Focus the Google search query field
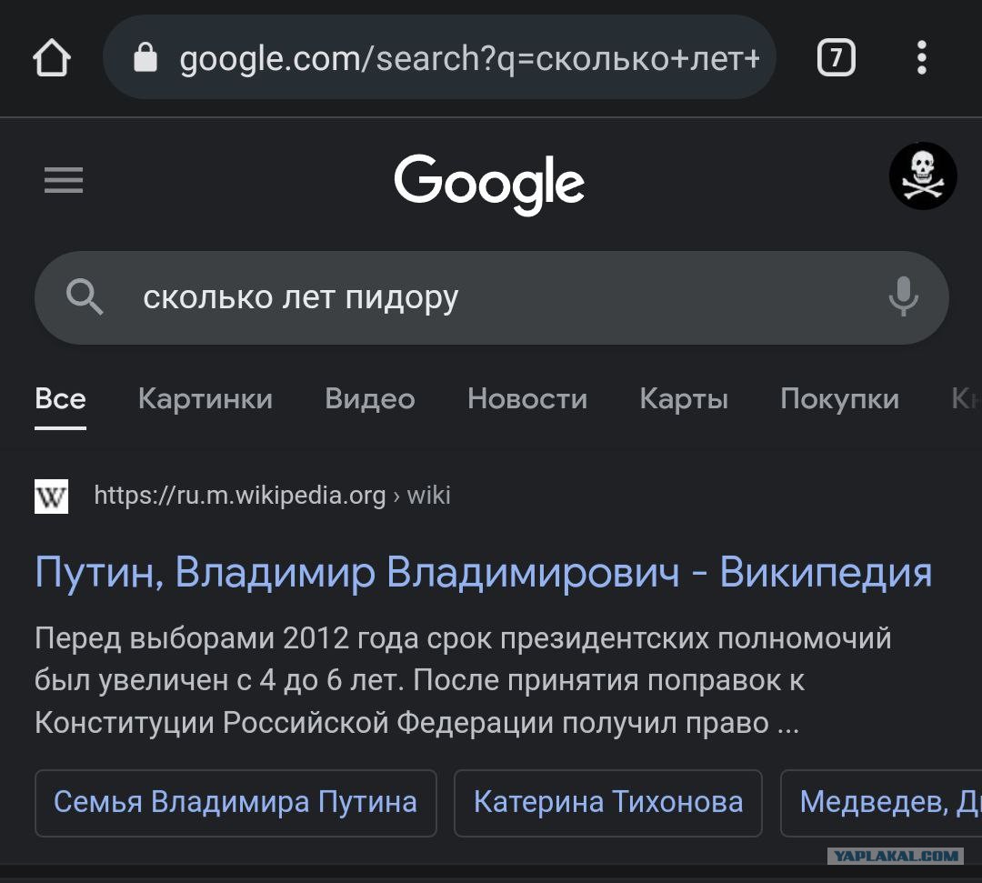Image resolution: width=982 pixels, height=883 pixels. 492,297
